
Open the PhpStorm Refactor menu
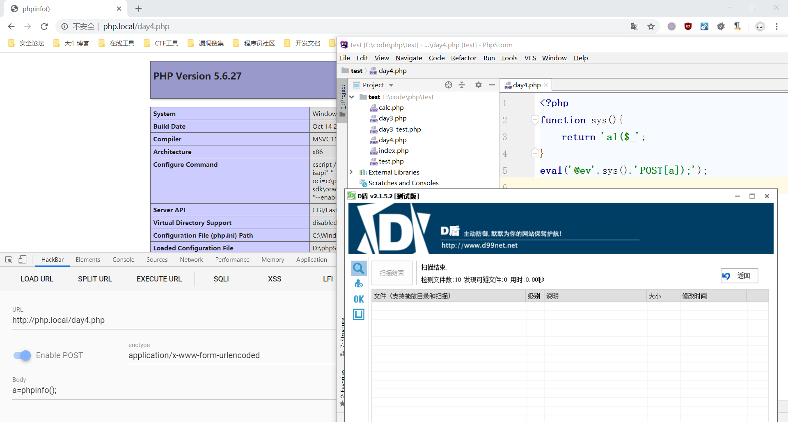coord(464,58)
